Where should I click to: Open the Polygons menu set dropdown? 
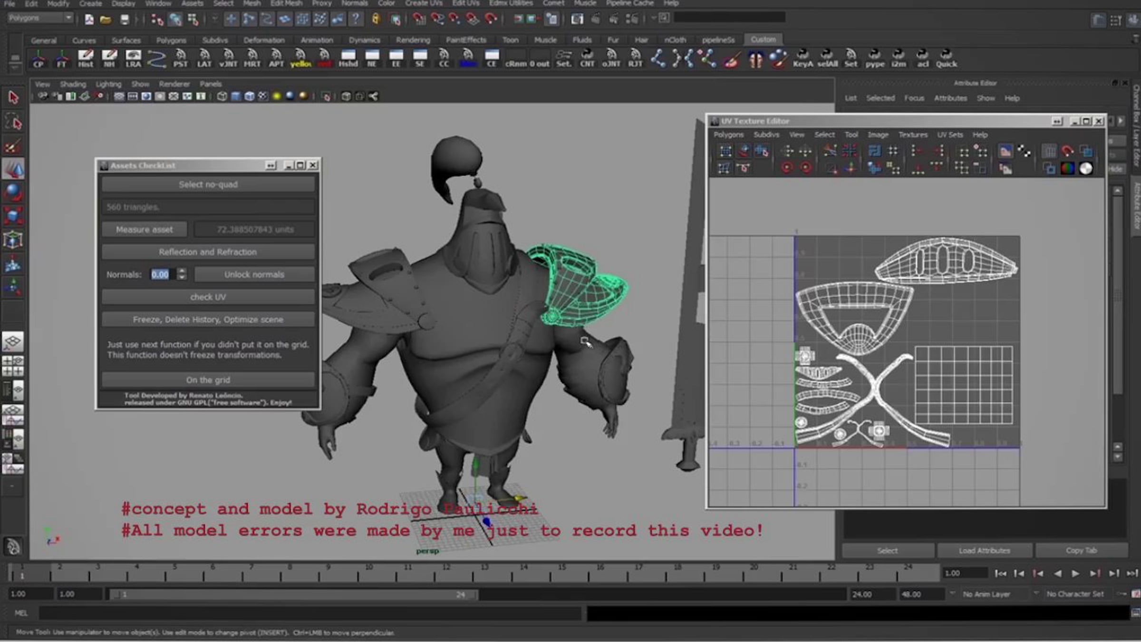pos(40,18)
